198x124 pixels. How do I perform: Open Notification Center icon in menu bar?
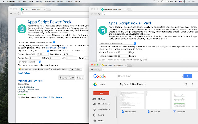click(x=194, y=2)
